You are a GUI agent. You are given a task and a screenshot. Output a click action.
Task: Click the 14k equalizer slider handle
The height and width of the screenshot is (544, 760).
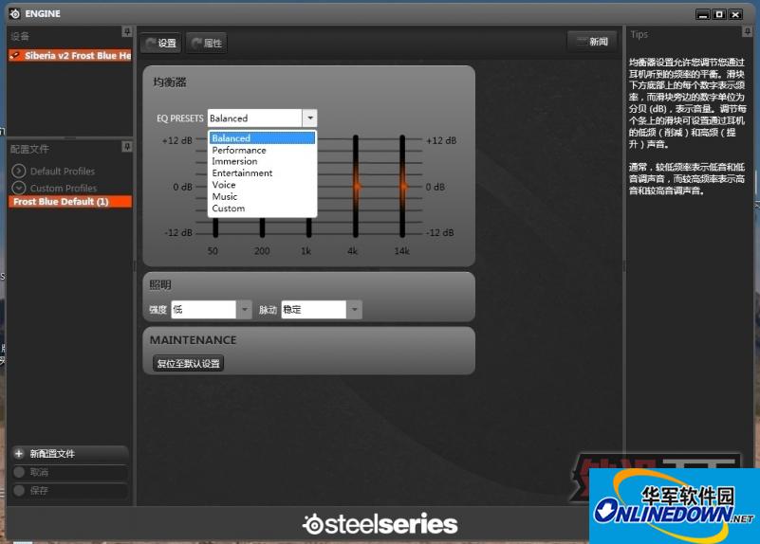click(403, 187)
